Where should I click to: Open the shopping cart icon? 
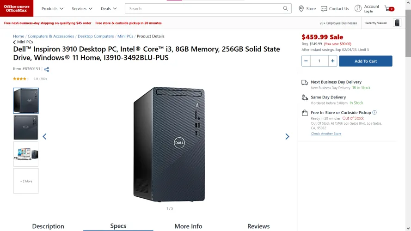point(388,8)
